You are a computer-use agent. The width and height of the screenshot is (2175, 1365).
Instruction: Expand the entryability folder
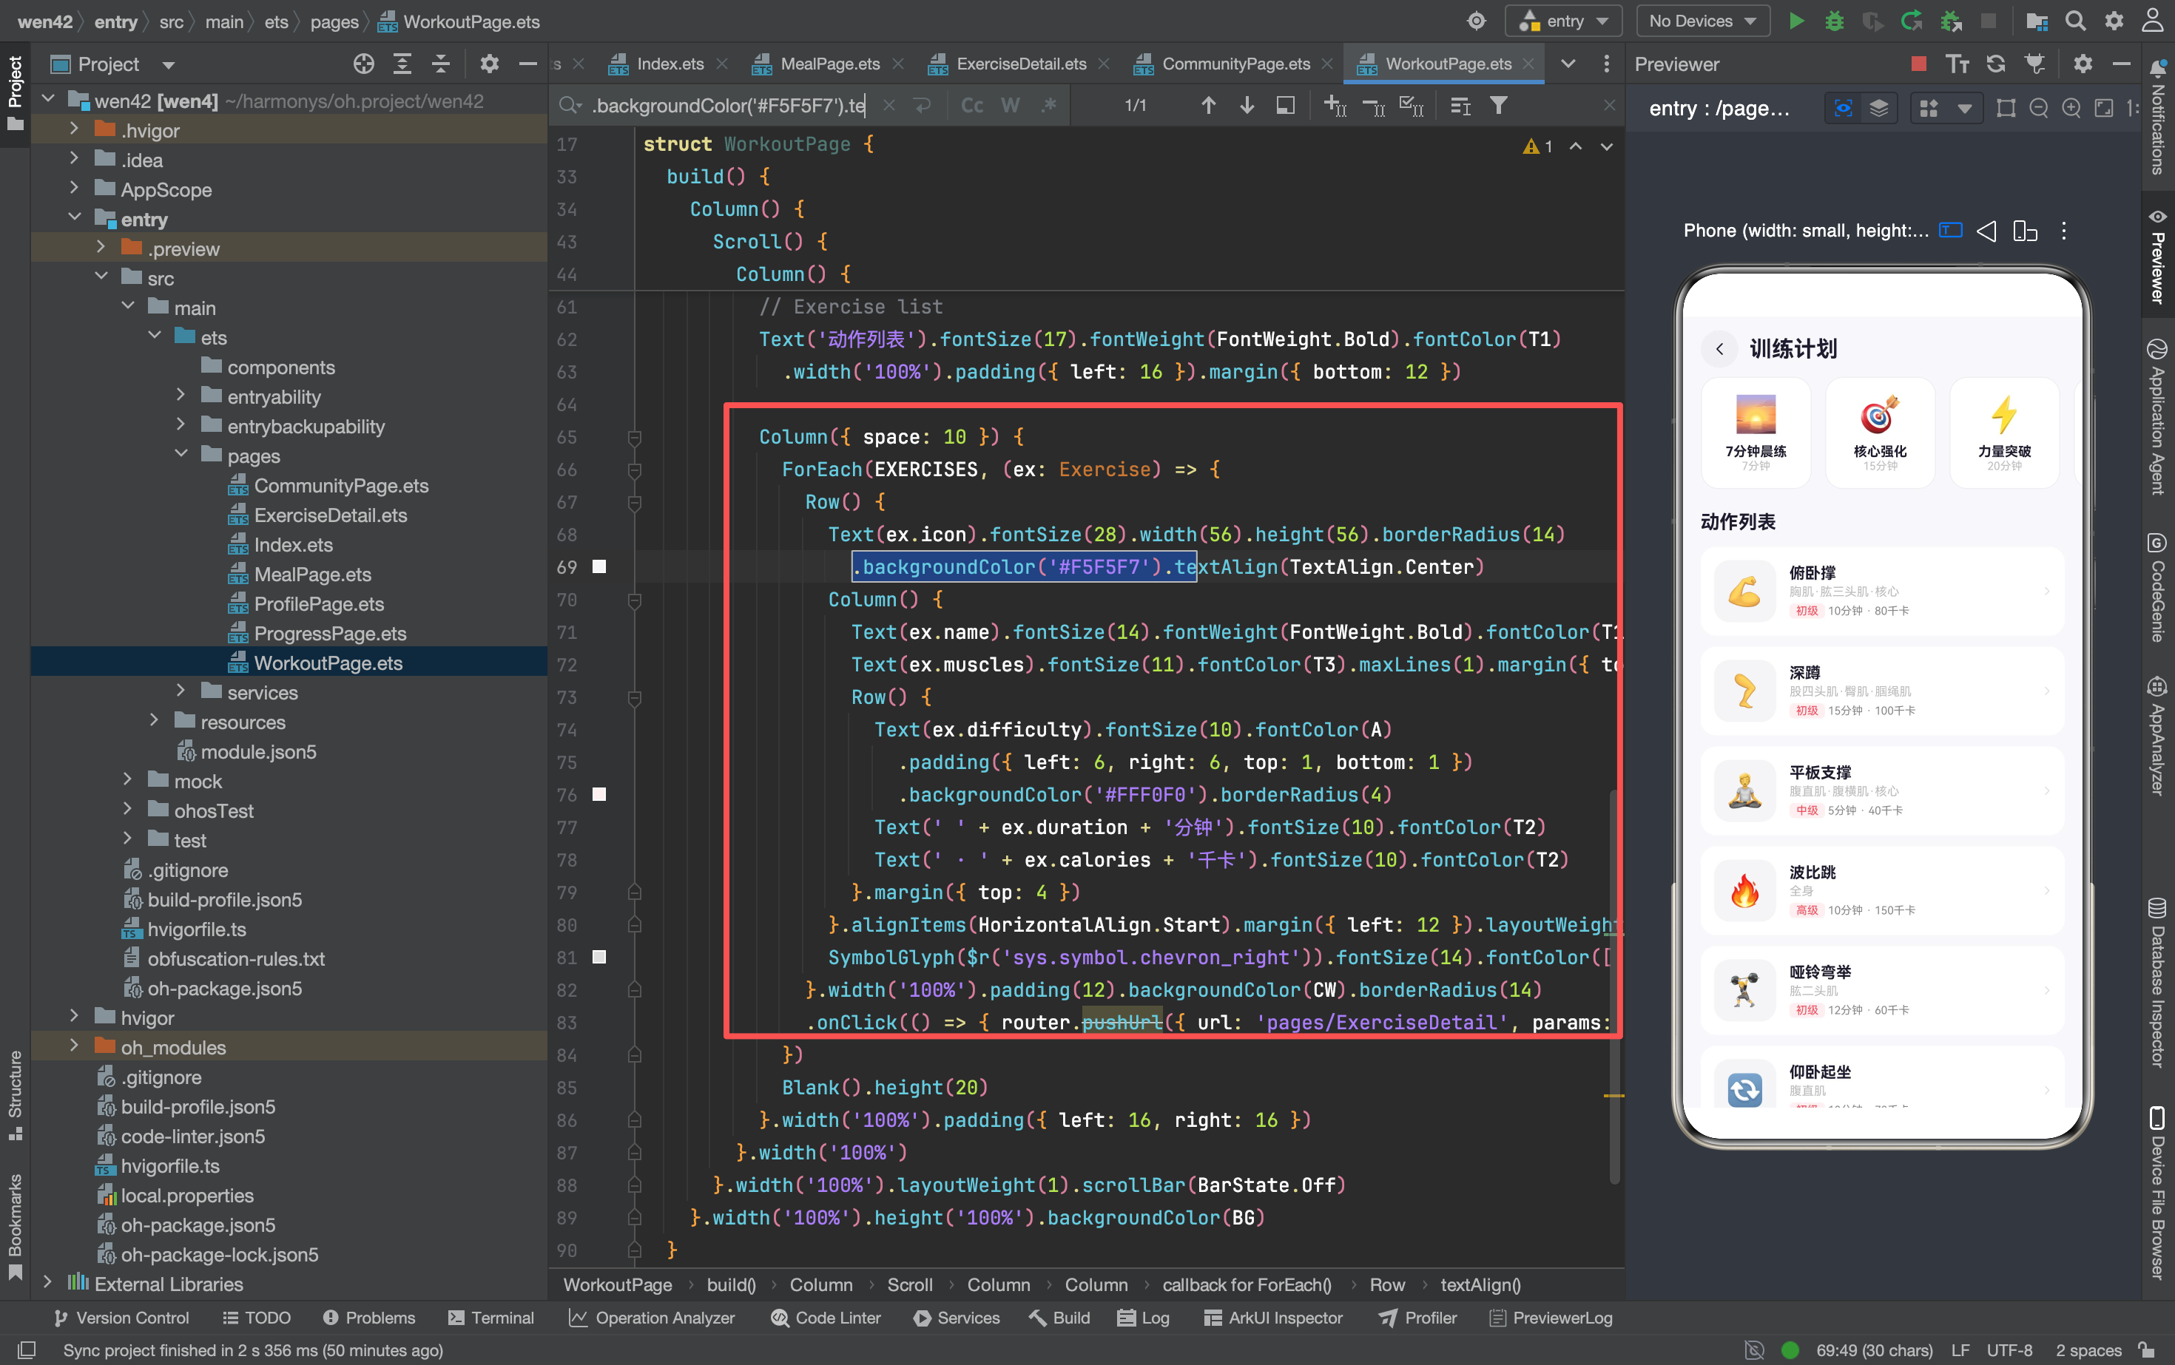[181, 396]
